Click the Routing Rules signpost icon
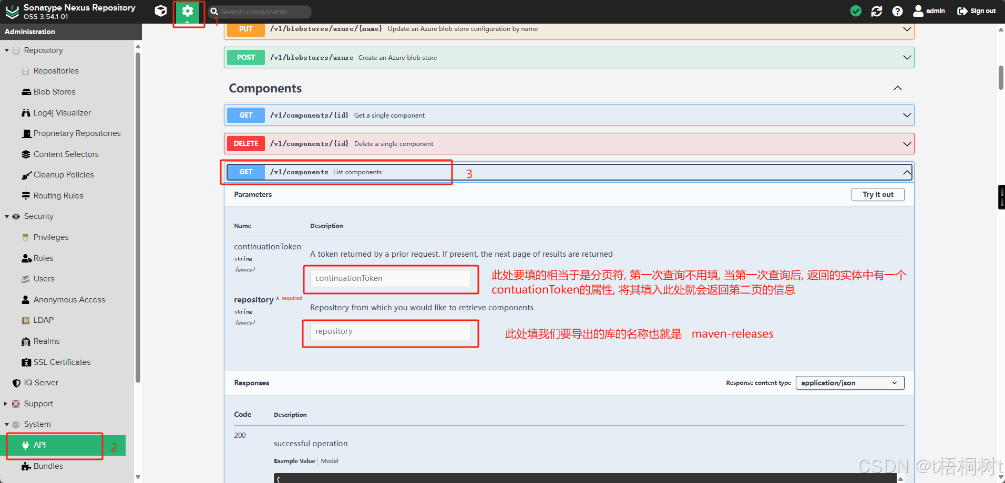This screenshot has width=1005, height=483. click(26, 196)
